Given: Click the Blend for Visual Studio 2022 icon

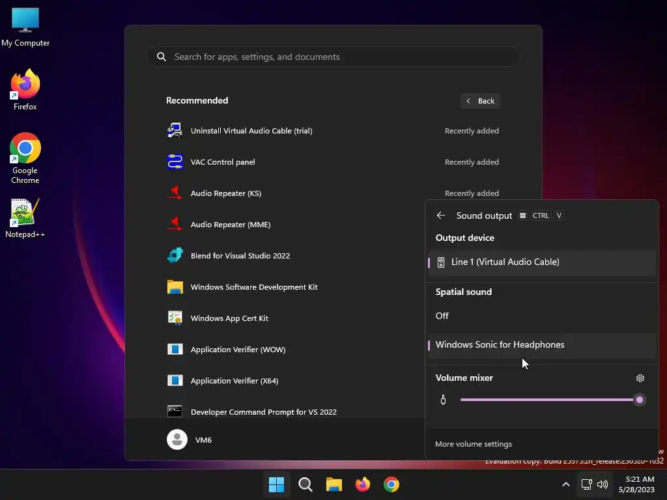Looking at the screenshot, I should point(175,255).
